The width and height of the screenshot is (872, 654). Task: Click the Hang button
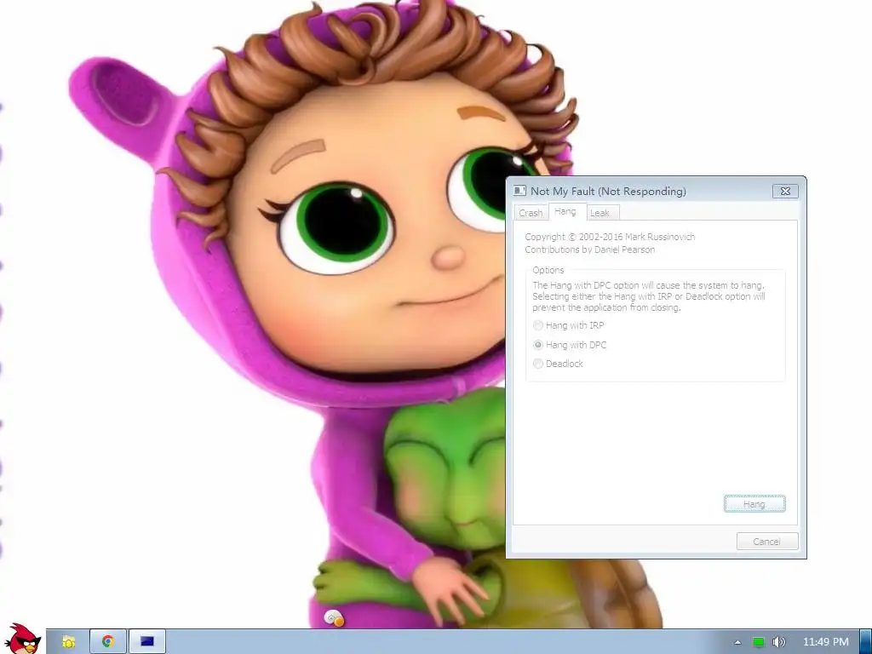pyautogui.click(x=754, y=504)
